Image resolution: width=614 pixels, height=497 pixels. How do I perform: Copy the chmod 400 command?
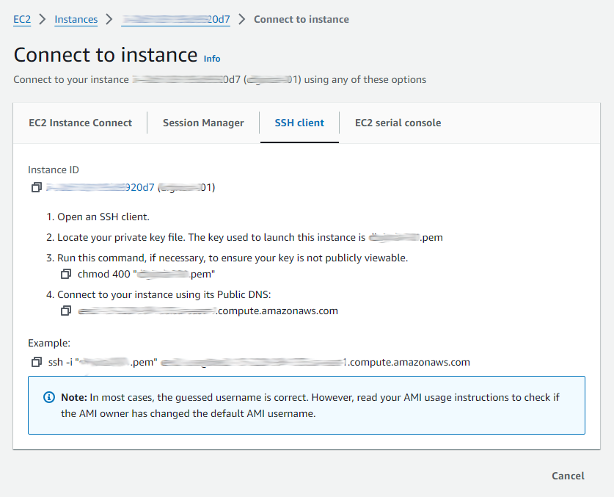coord(66,274)
